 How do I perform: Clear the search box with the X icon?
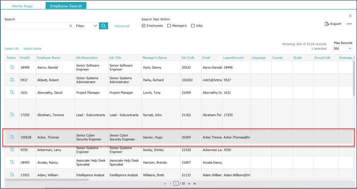point(71,26)
